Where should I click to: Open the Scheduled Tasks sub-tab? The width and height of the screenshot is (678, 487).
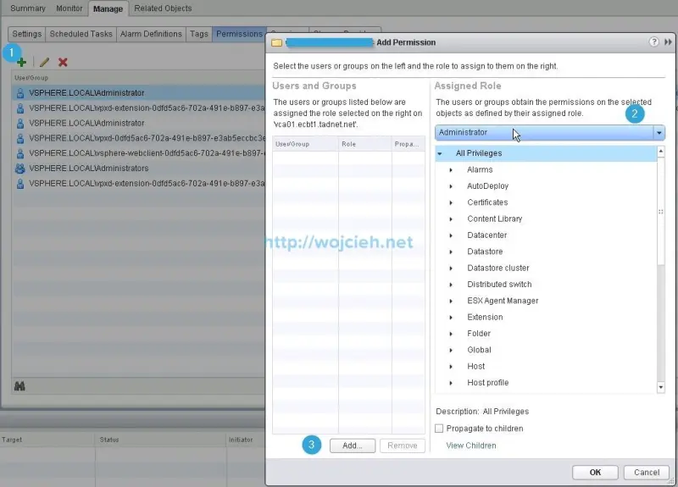click(81, 34)
